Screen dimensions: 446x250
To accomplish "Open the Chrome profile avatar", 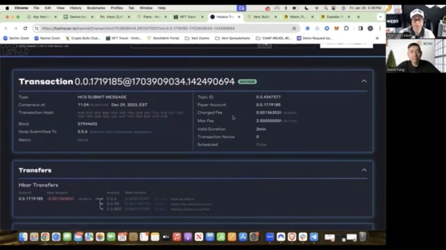I will (370, 28).
